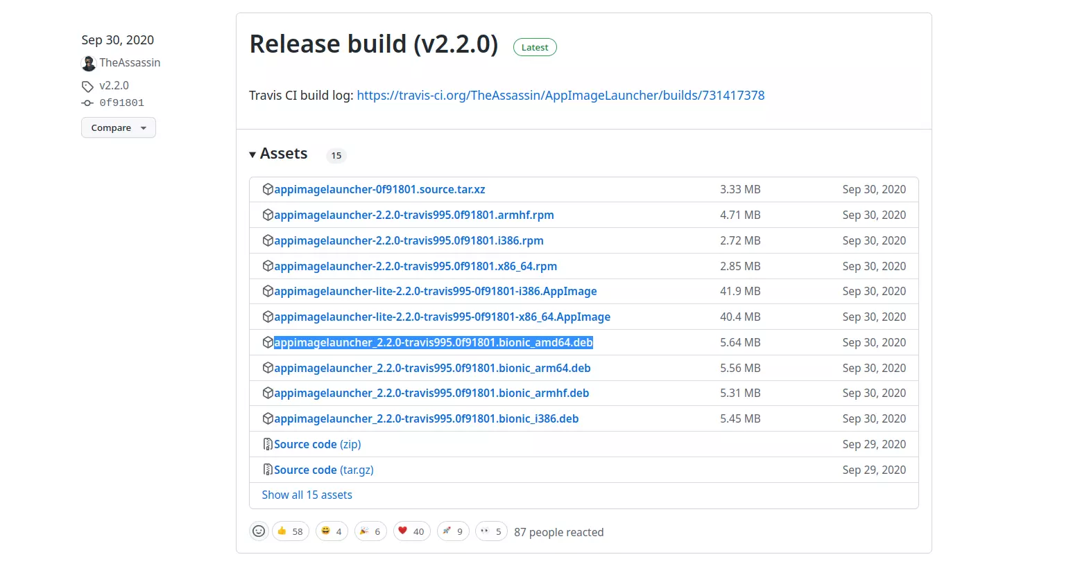Image resolution: width=1080 pixels, height=566 pixels.
Task: Click the commit icon beside 0f91801
Action: (x=87, y=103)
